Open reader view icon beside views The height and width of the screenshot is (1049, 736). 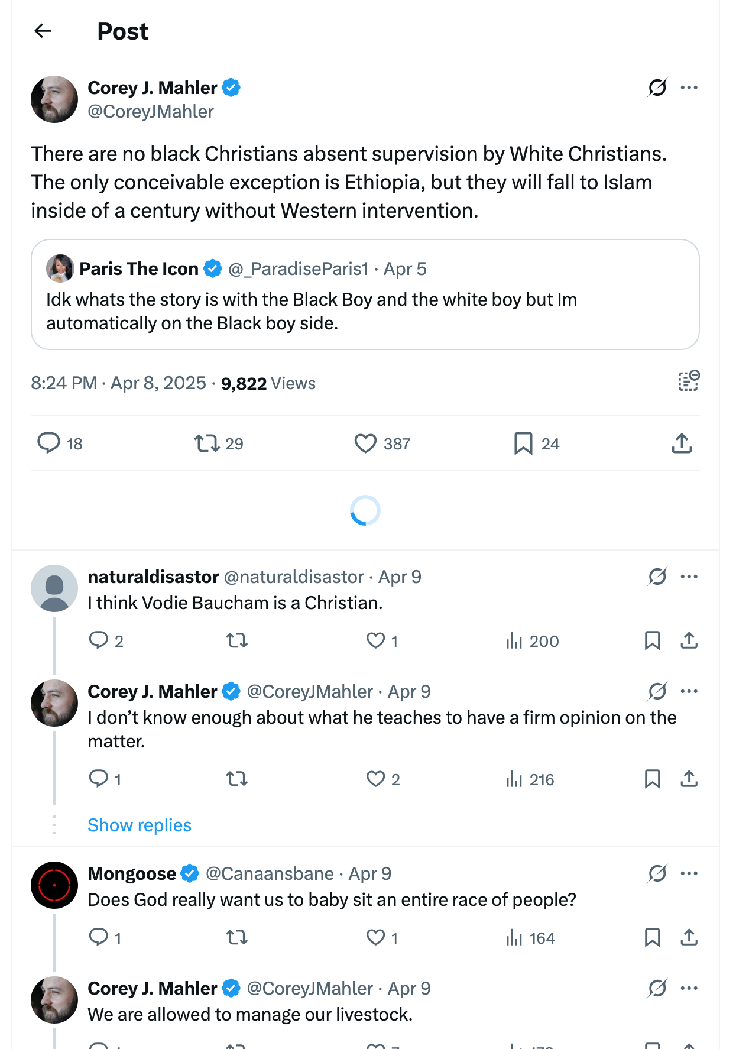689,381
